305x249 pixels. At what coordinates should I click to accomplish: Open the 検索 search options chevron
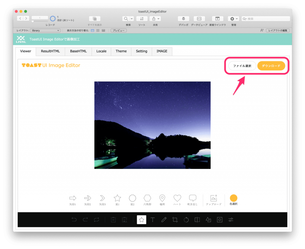[131, 18]
